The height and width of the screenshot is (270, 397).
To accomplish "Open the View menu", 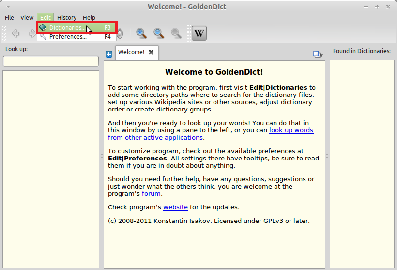I will [27, 18].
